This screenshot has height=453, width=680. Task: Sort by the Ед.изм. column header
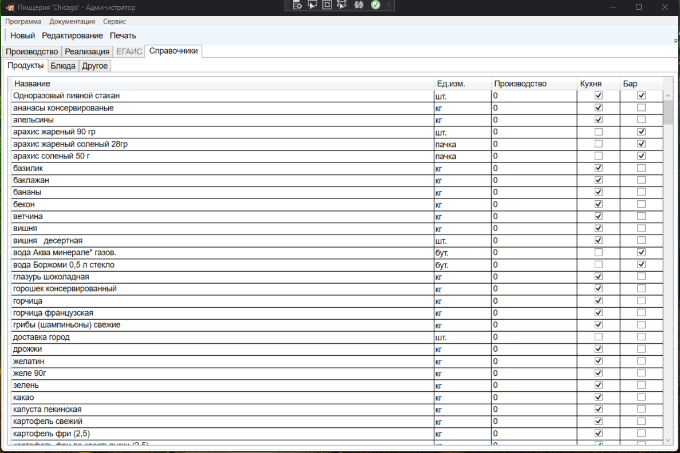[462, 84]
